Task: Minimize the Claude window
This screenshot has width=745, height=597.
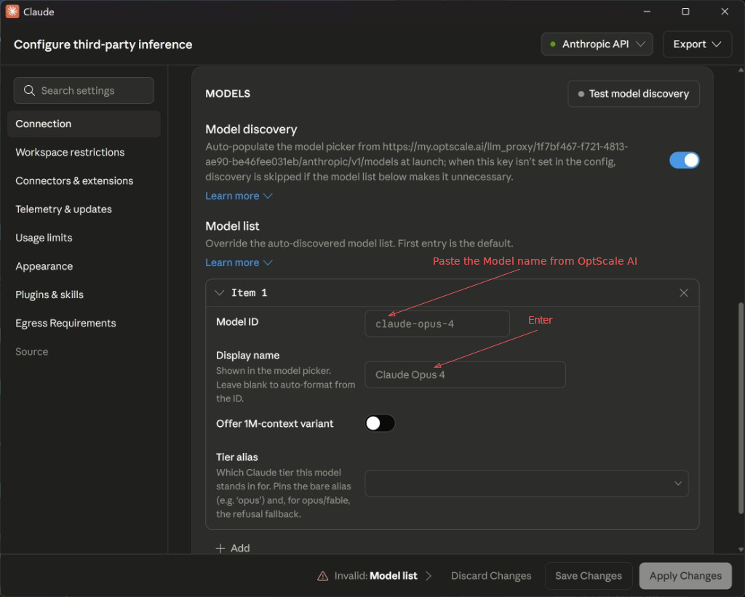Action: (x=647, y=12)
